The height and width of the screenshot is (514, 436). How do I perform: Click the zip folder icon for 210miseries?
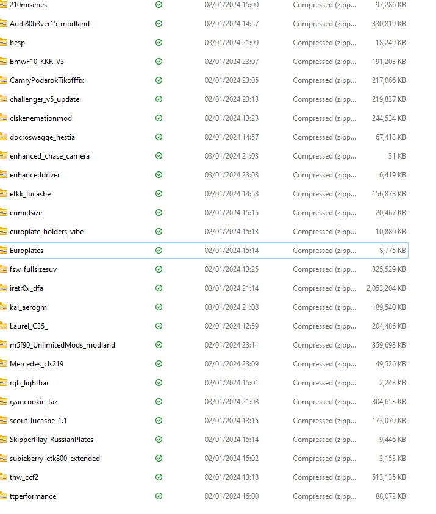point(3,5)
